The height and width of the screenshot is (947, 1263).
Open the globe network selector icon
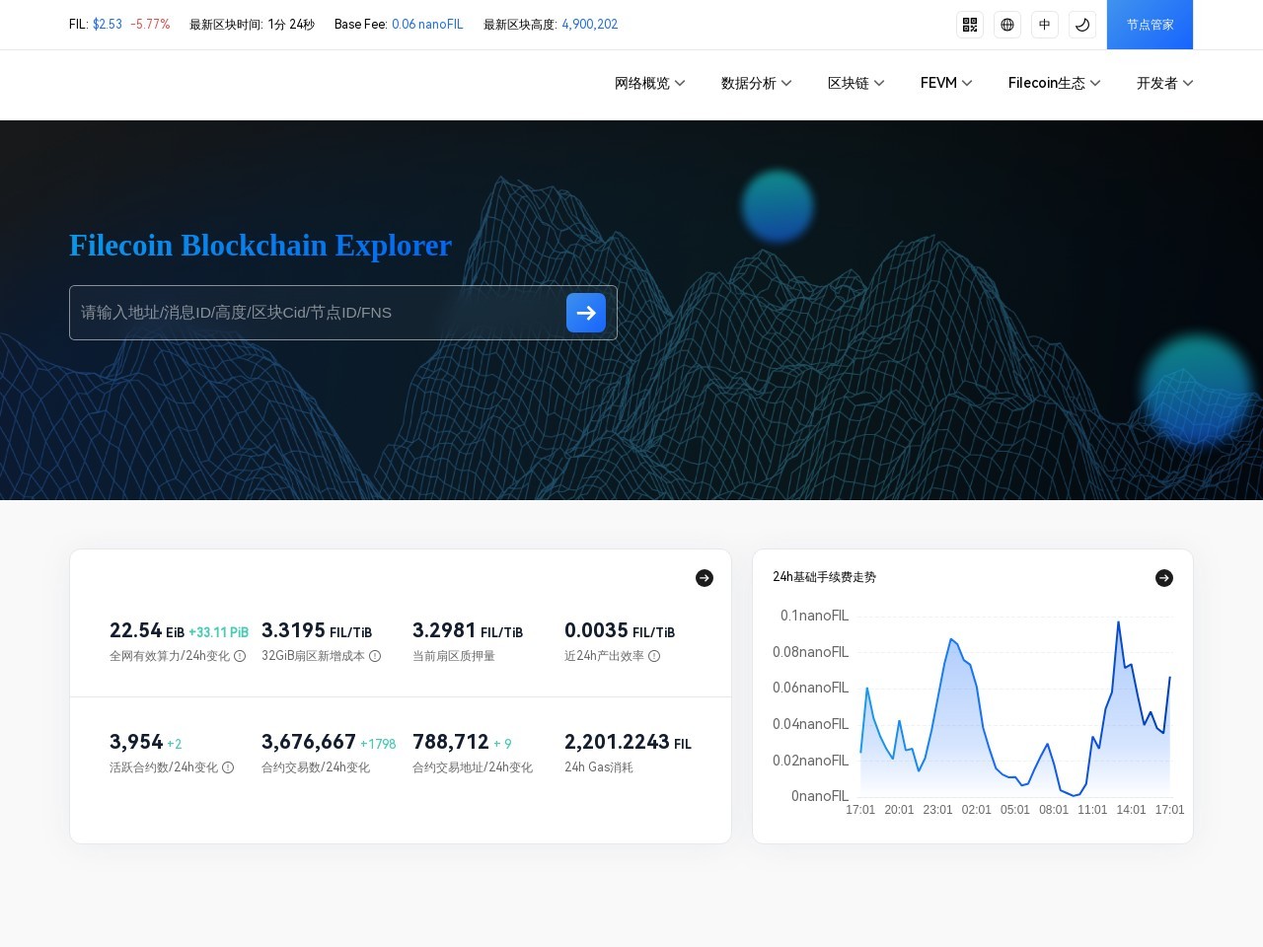click(x=1007, y=25)
